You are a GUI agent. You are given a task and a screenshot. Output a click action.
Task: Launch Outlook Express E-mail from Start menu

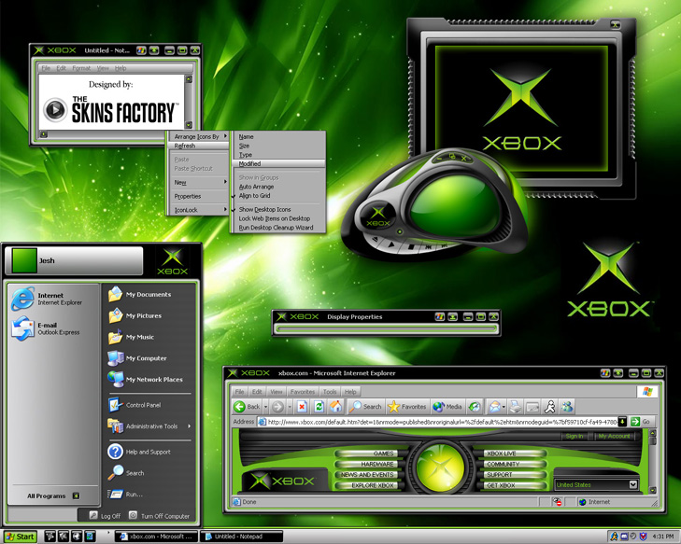(x=46, y=328)
